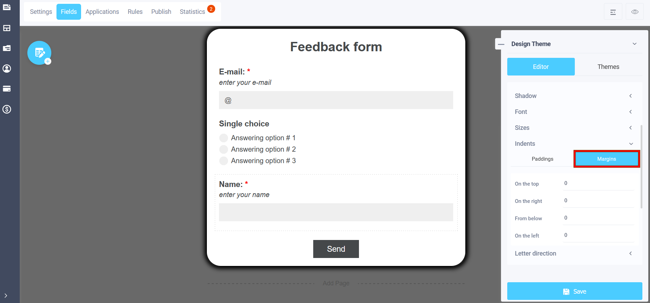Click the Send button on form

pos(336,249)
